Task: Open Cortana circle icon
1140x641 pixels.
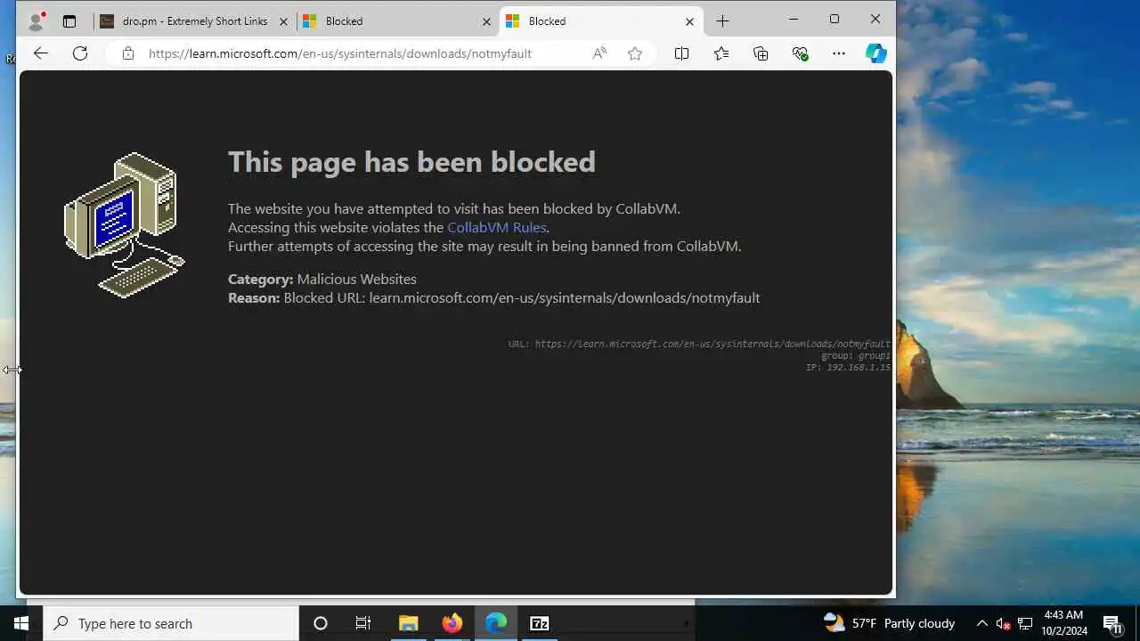Action: [321, 623]
